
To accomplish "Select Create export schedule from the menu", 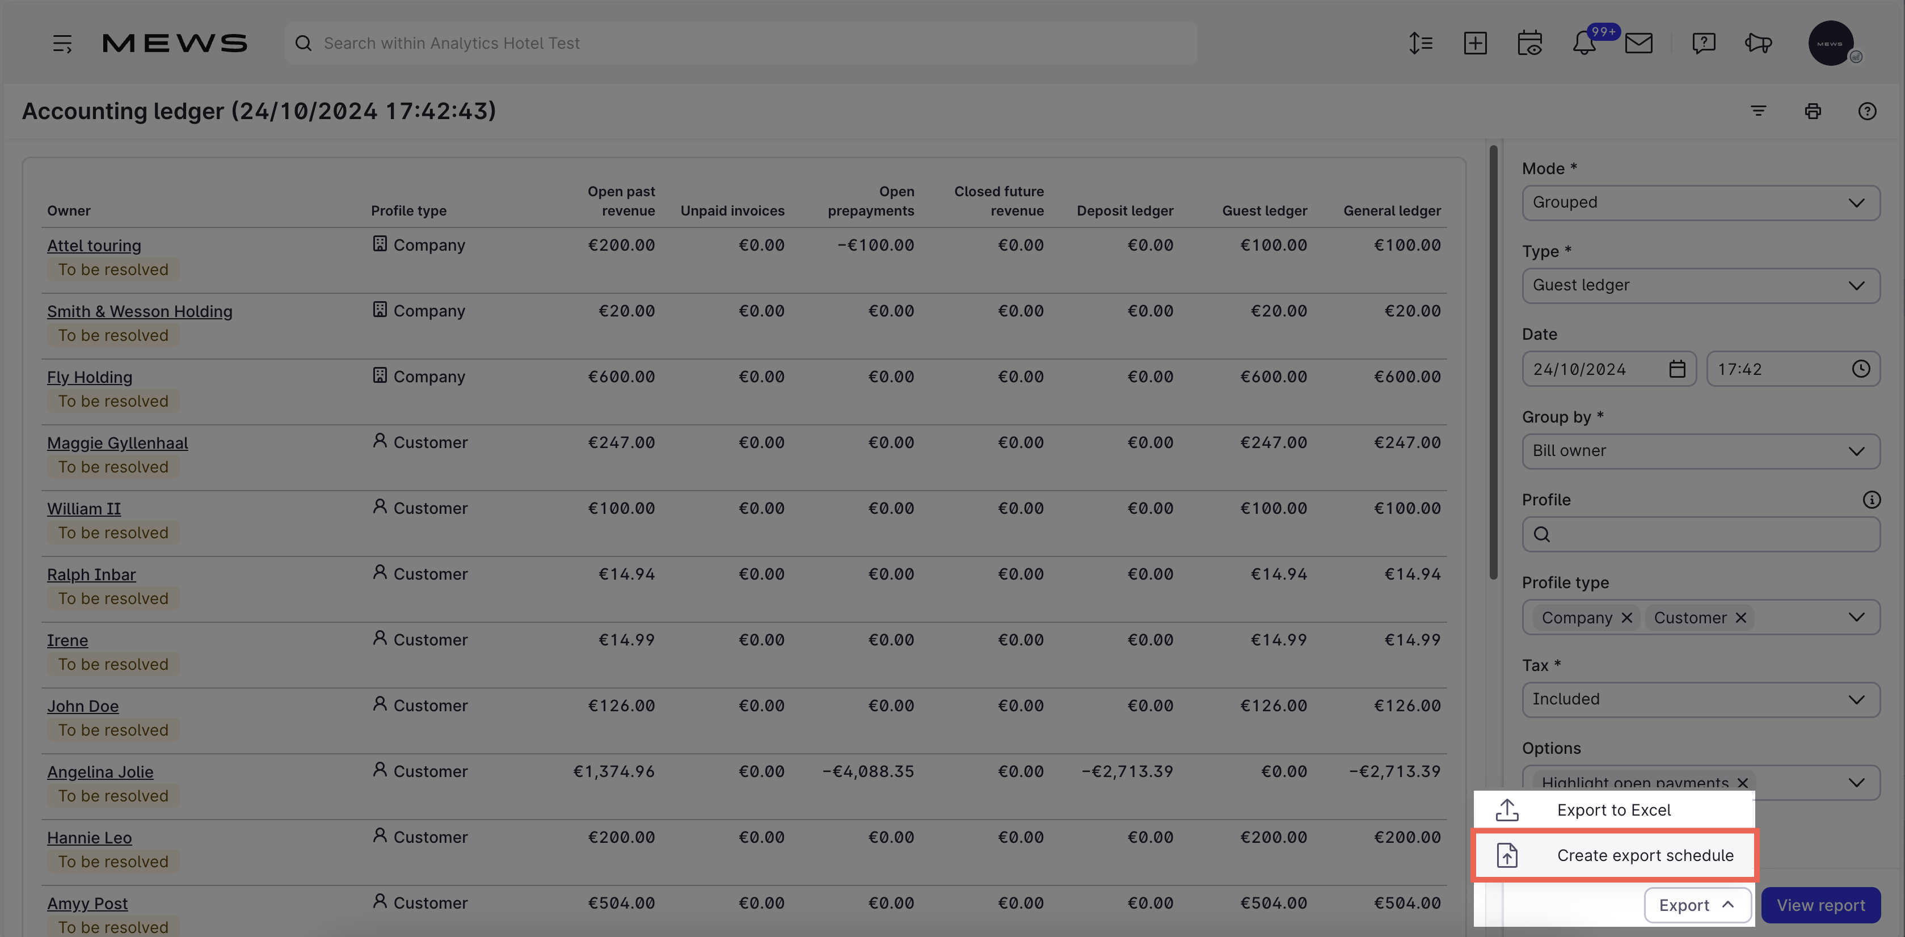I will coord(1645,855).
